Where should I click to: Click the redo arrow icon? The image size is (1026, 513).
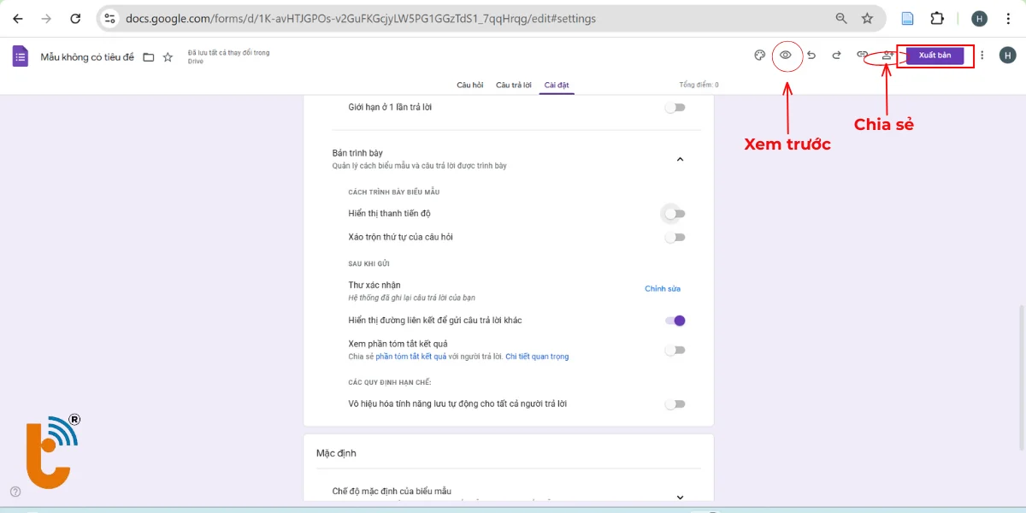point(837,56)
